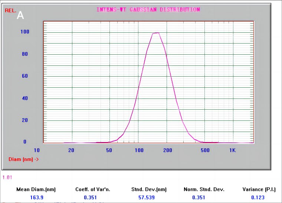Select the mean diameter value 163.9

point(36,197)
